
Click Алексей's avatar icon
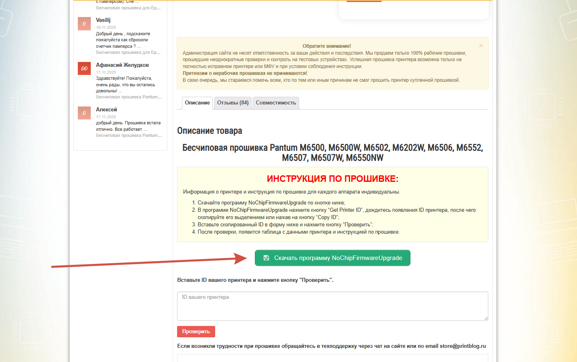tap(84, 113)
